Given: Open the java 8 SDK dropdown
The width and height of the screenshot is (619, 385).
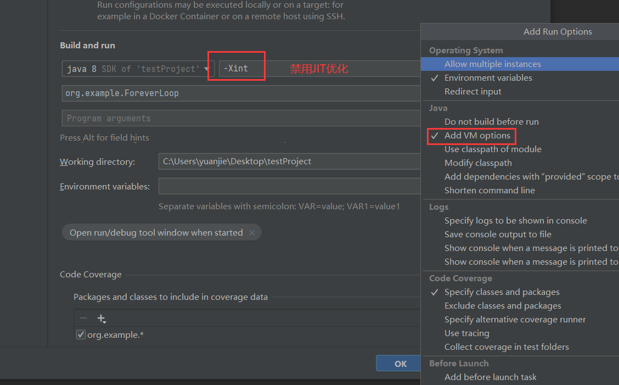Looking at the screenshot, I should (x=138, y=69).
